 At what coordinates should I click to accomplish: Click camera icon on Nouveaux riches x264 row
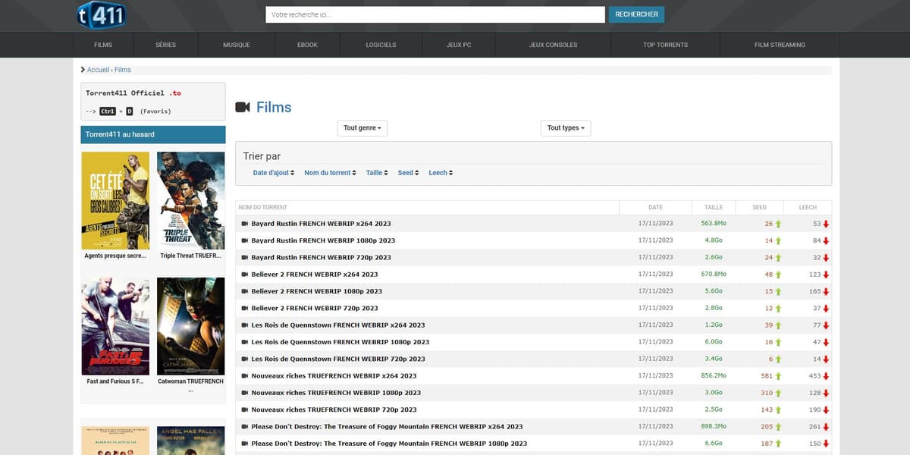244,376
